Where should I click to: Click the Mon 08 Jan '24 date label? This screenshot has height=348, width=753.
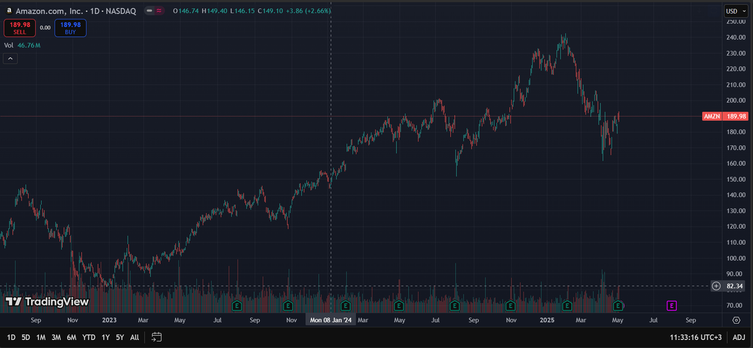pos(331,320)
